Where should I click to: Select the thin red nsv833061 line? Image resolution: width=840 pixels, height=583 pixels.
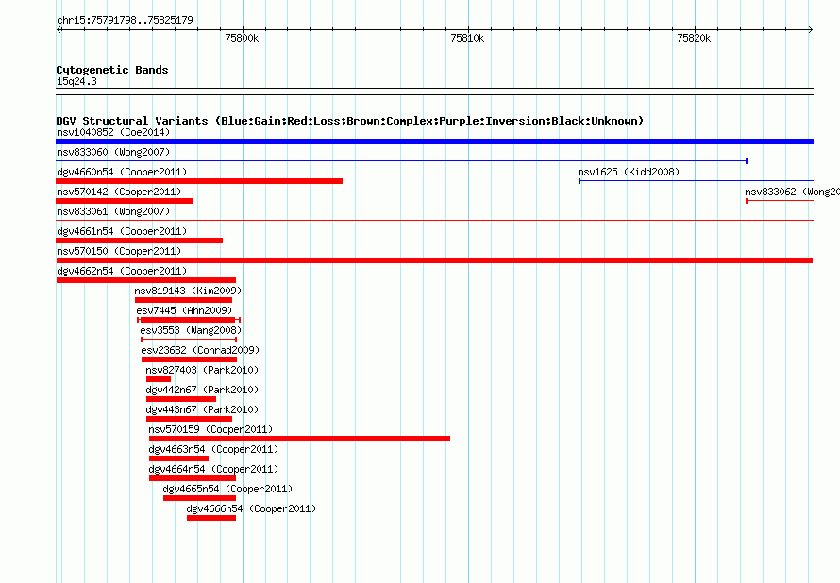tap(434, 220)
